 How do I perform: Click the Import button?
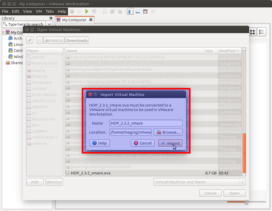coord(170,143)
